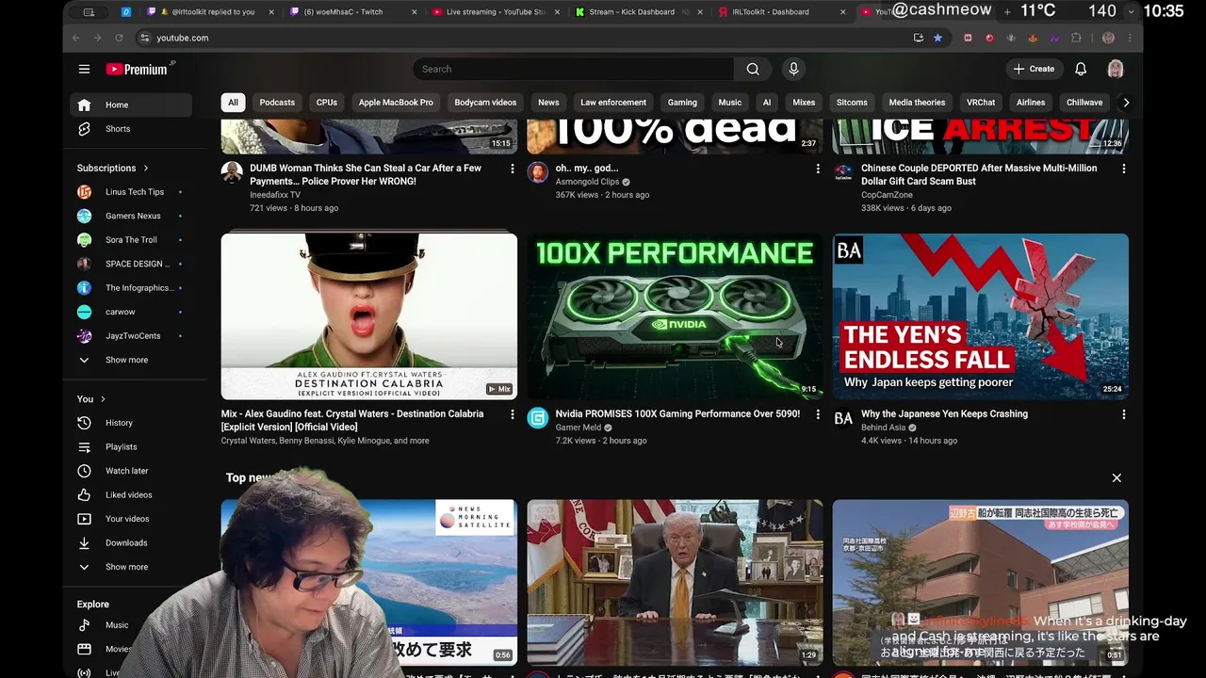Open the Trump desk news thumbnail
The image size is (1206, 678).
click(675, 582)
